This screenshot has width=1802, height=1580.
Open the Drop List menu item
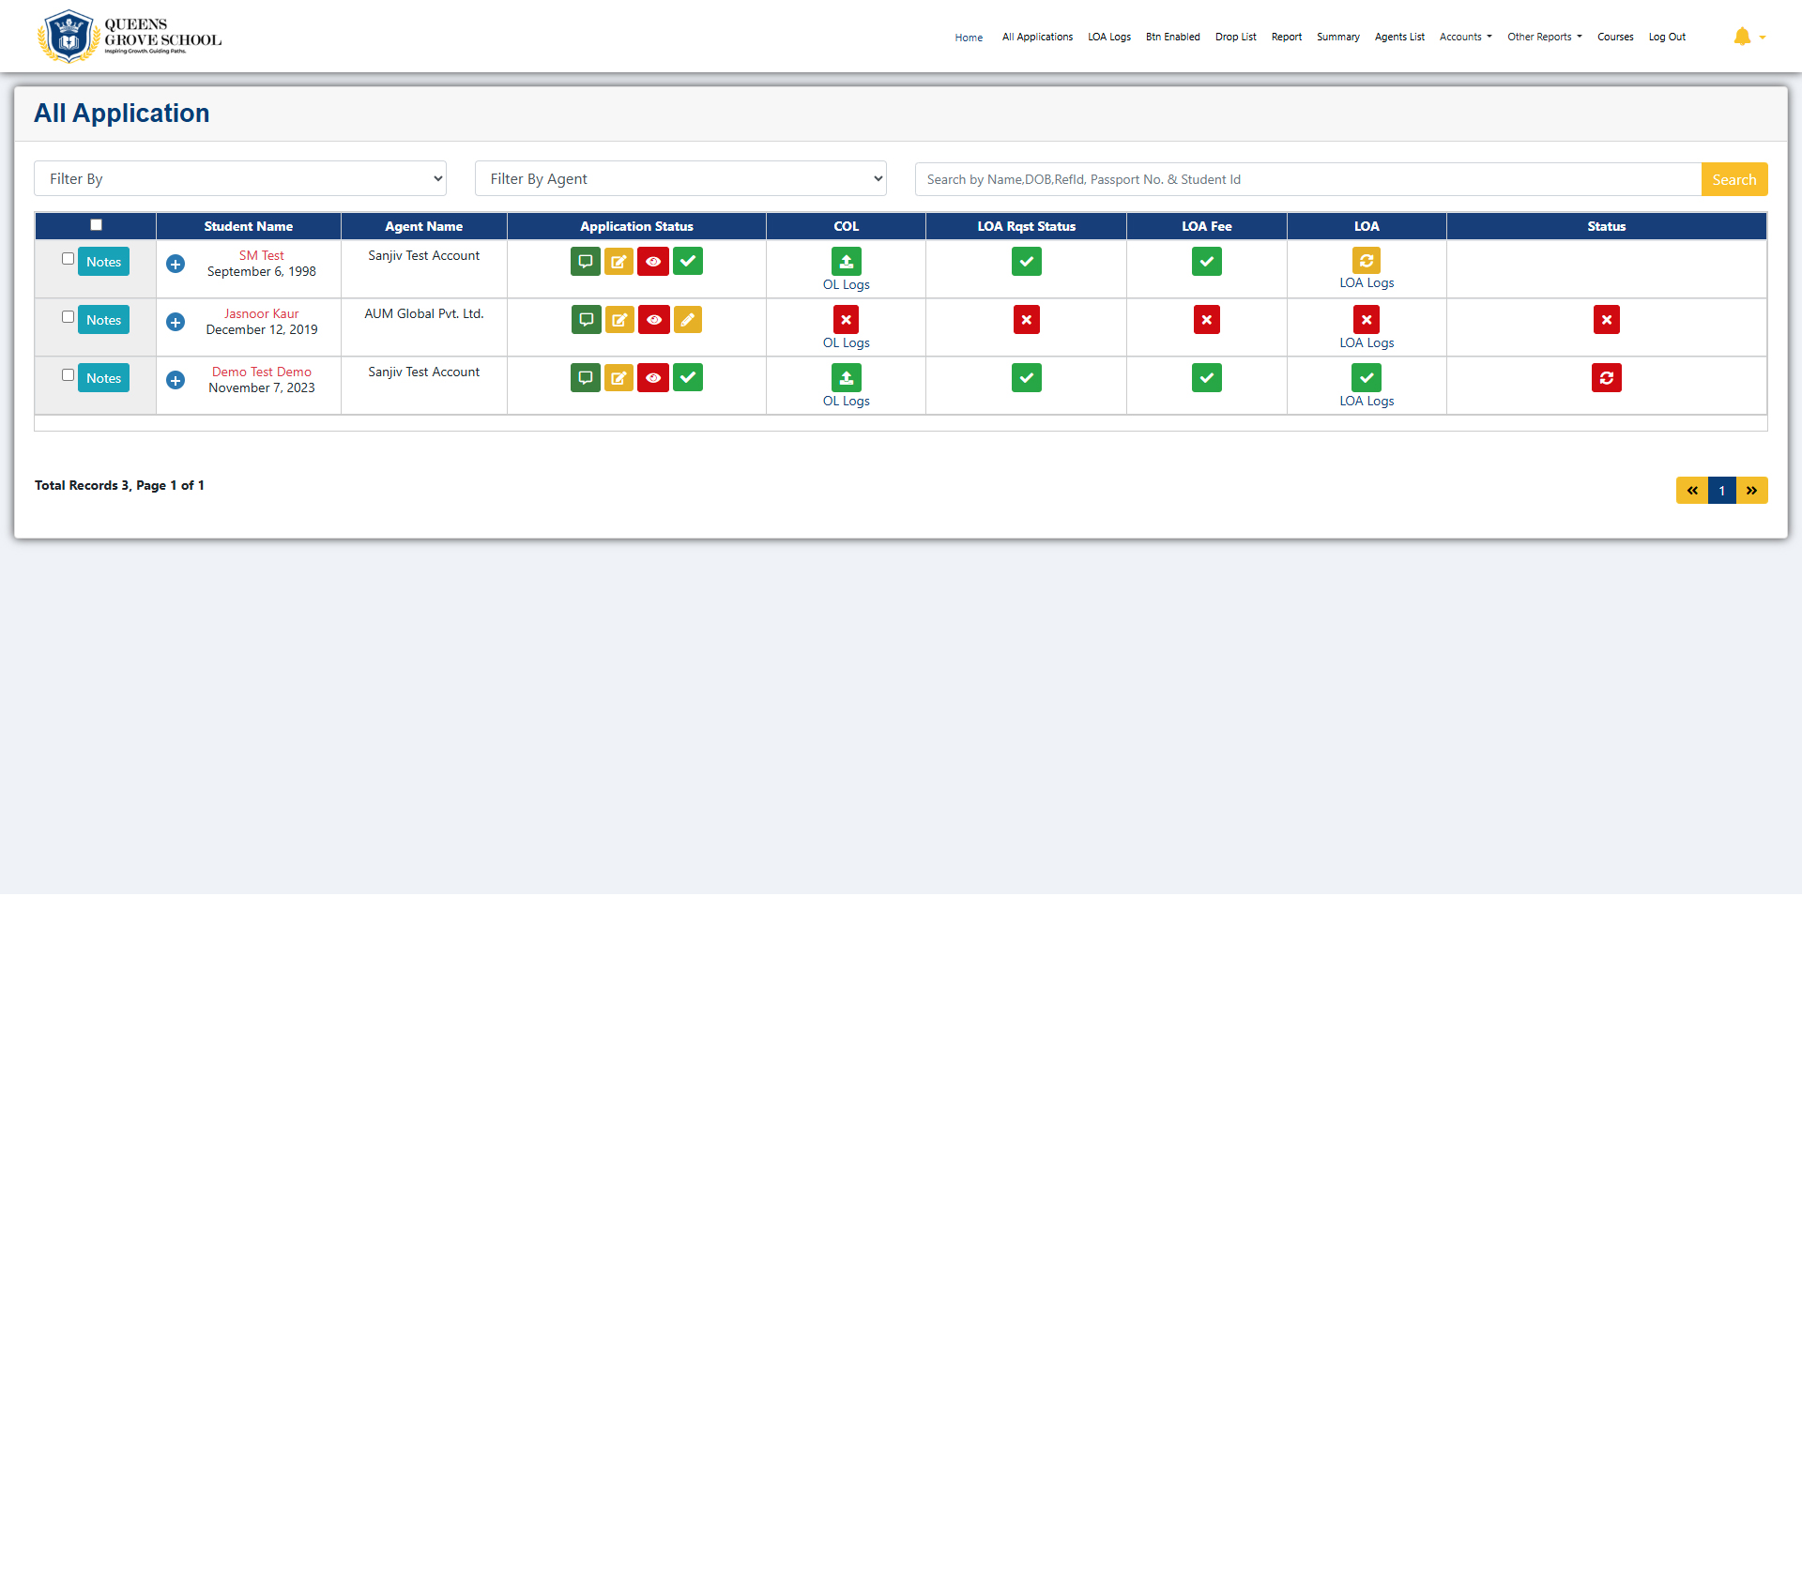(1235, 37)
